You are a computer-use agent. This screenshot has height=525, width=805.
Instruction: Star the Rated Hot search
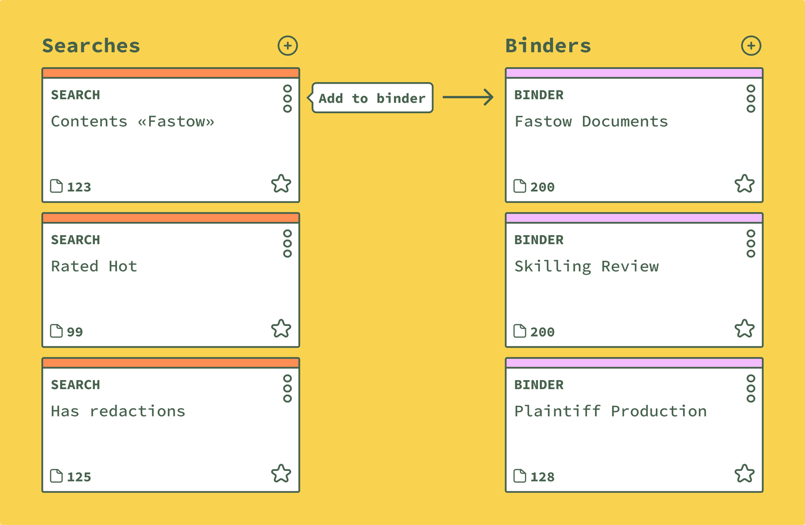click(281, 329)
